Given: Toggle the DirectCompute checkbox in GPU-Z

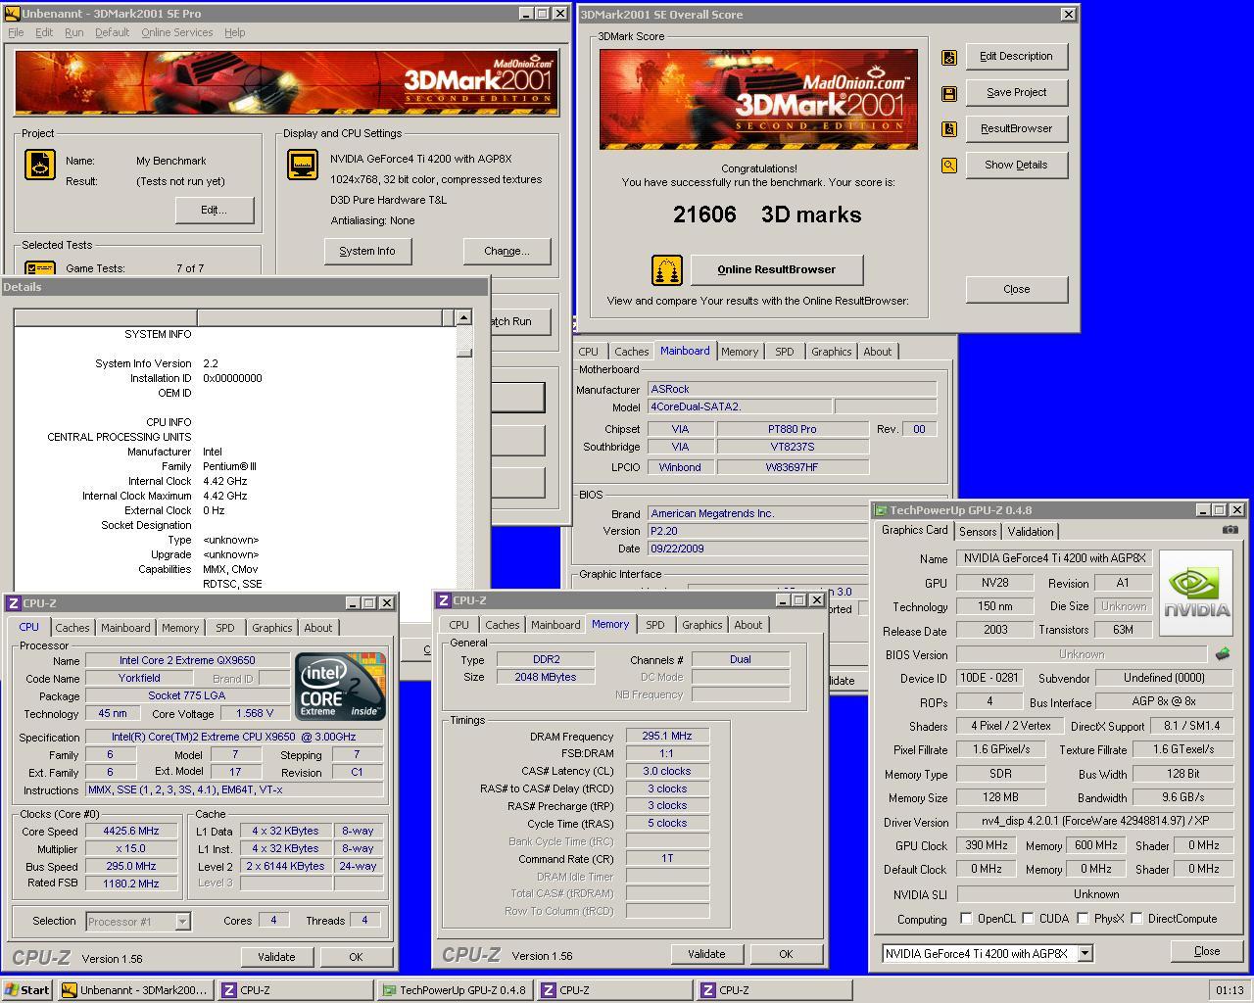Looking at the screenshot, I should point(1136,919).
